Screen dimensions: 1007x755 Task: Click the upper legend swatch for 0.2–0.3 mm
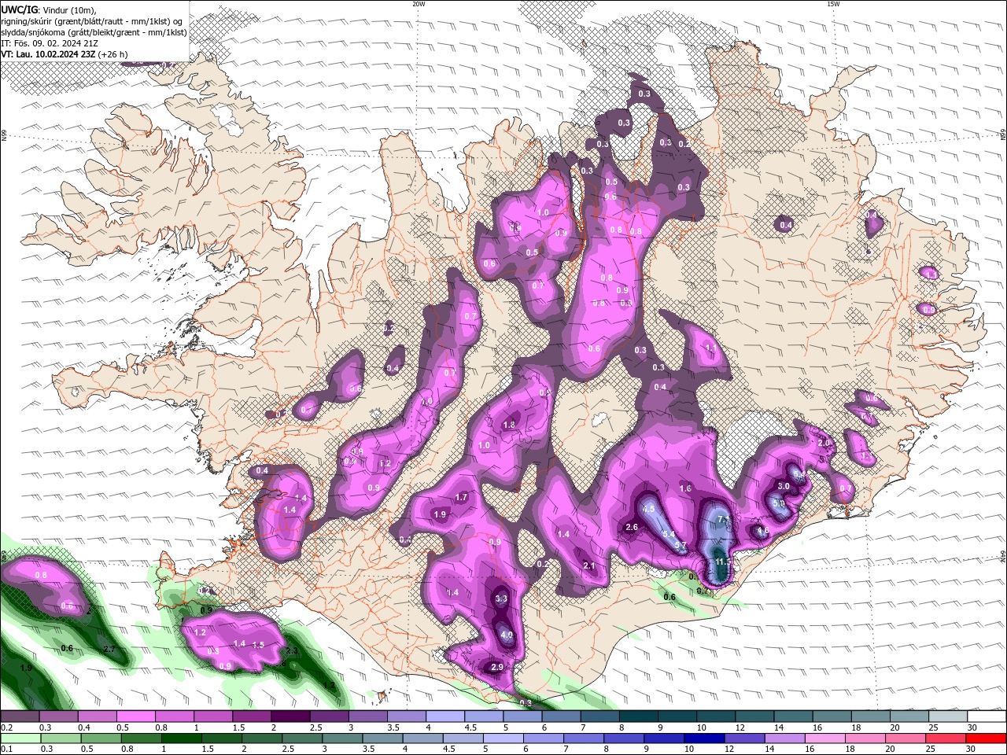pos(20,716)
